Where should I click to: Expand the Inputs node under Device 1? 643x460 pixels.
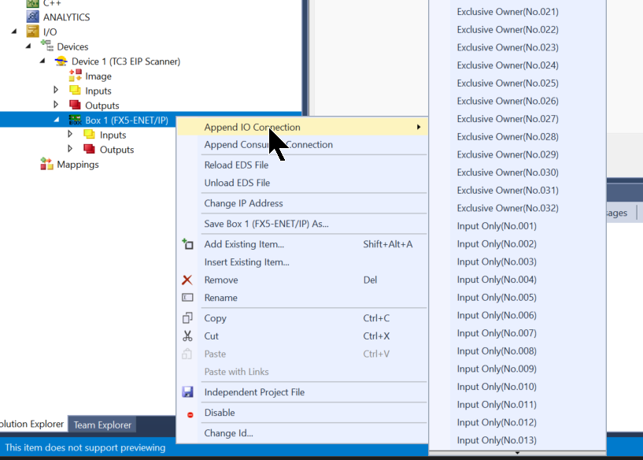[56, 91]
